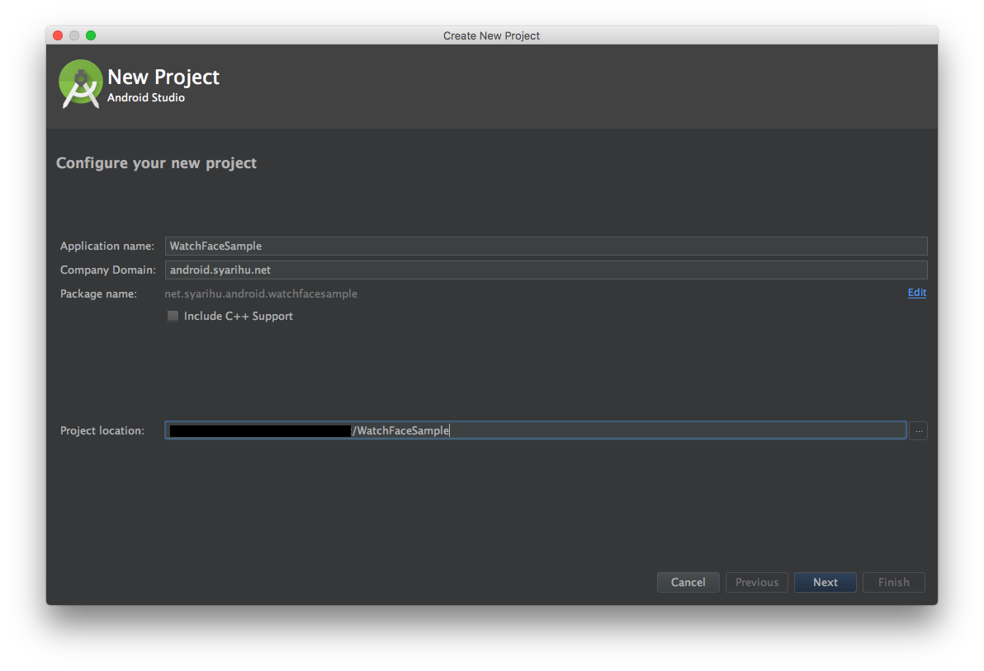Click the 'Create New Project' window title

tap(491, 35)
